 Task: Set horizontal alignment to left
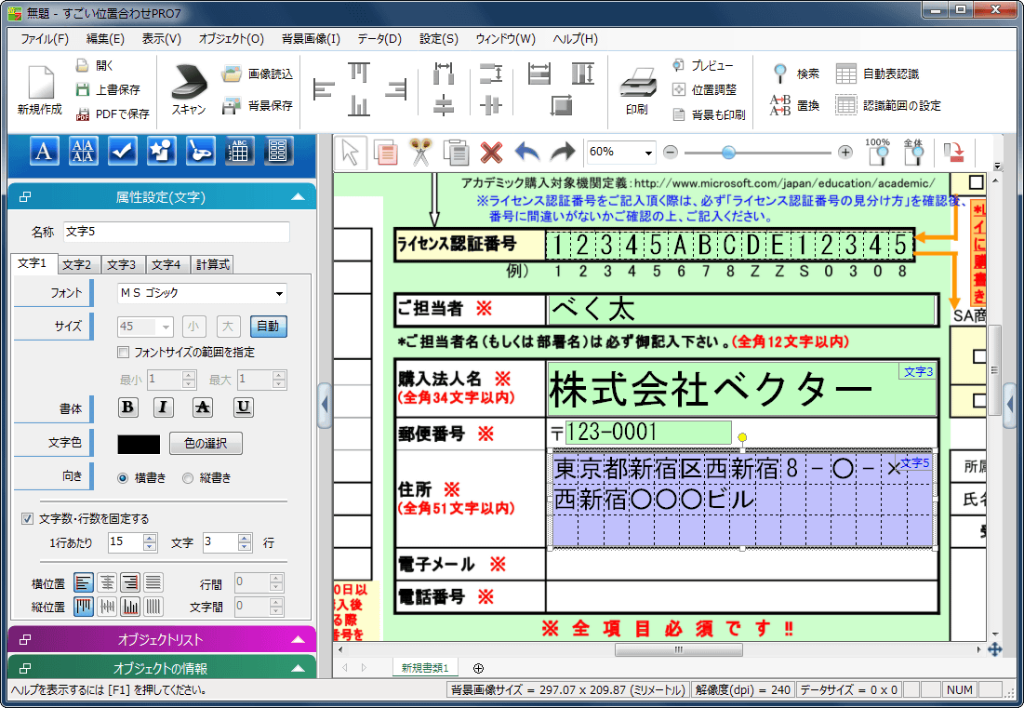point(84,582)
